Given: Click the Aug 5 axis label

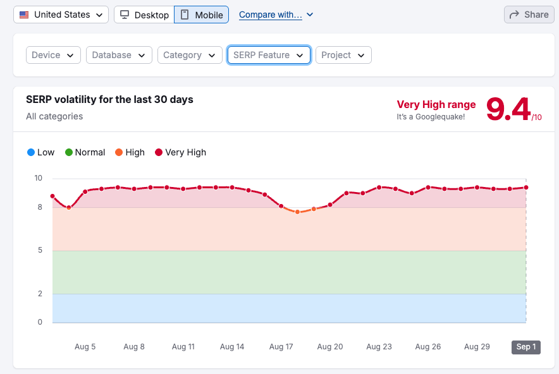Looking at the screenshot, I should tap(85, 347).
